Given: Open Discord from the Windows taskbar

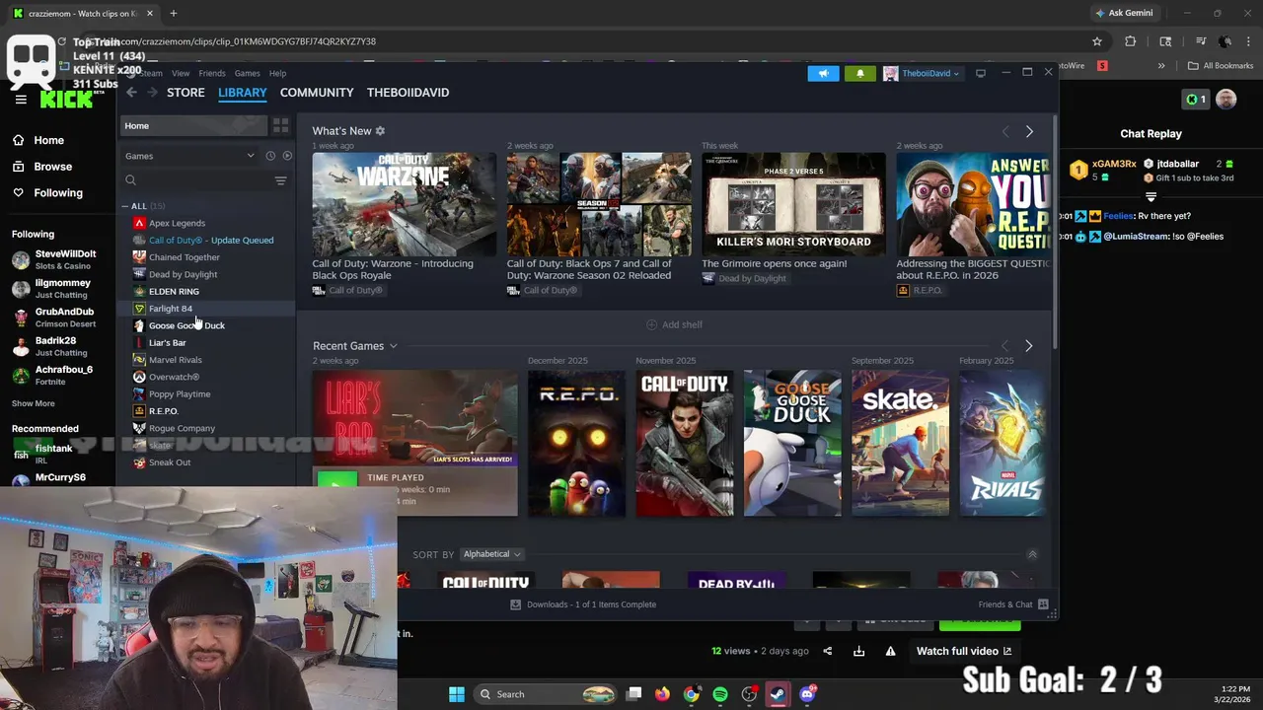Looking at the screenshot, I should tap(807, 694).
